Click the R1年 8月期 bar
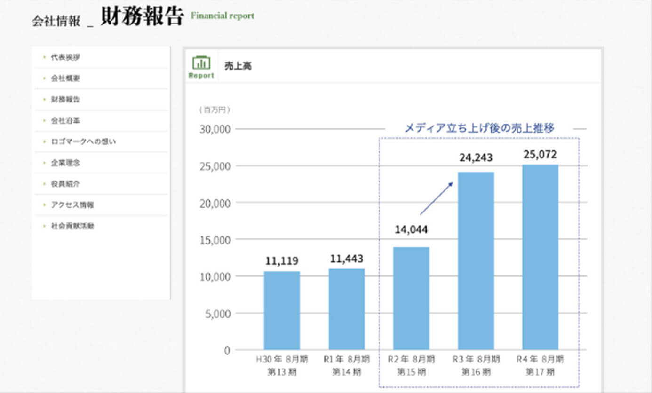 coord(347,309)
